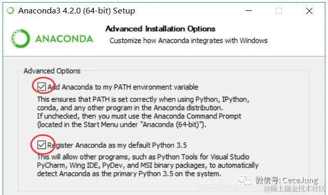Toggle via the 'Register Anaconda as my default Python 3.5' label
Image resolution: width=328 pixels, height=195 pixels.
point(117,145)
